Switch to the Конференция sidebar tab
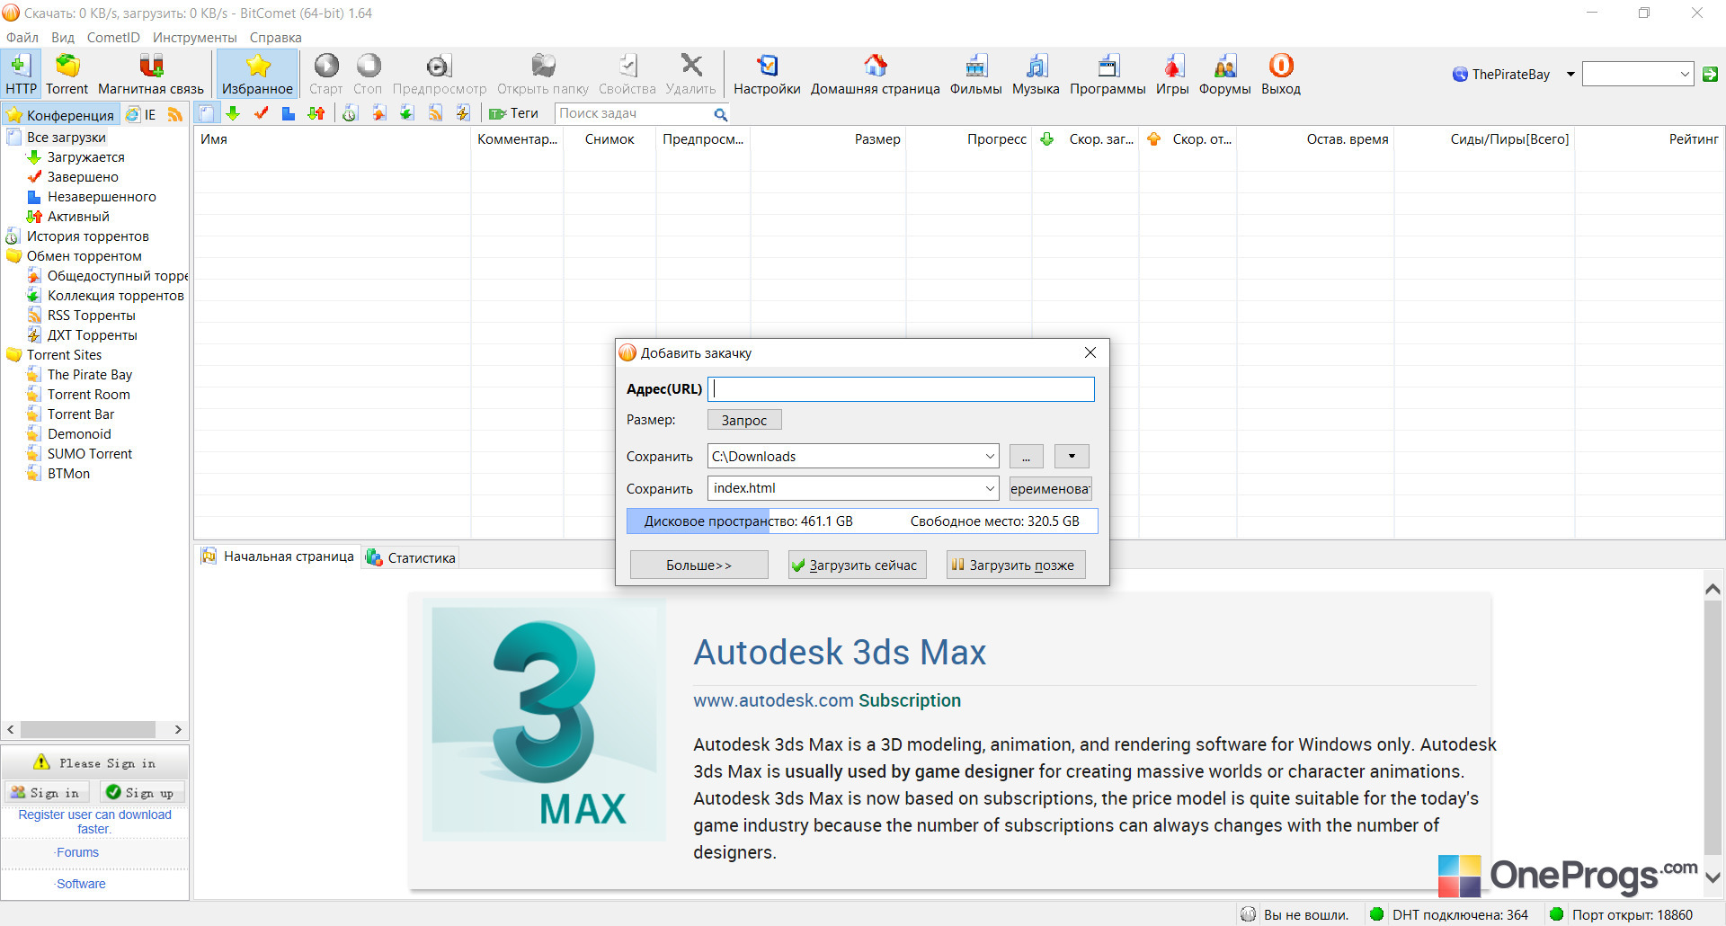Image resolution: width=1726 pixels, height=926 pixels. 60,114
